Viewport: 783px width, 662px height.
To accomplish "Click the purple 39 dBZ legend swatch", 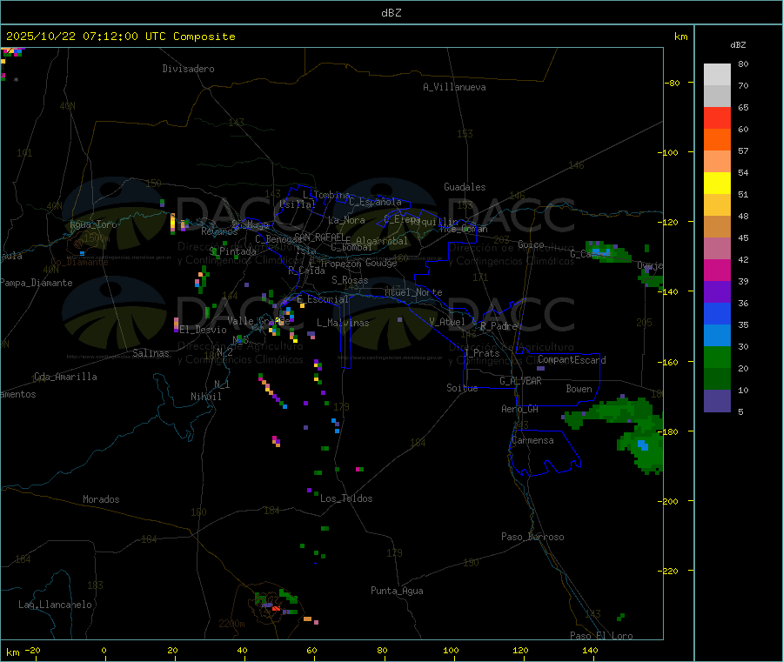I will pos(717,291).
